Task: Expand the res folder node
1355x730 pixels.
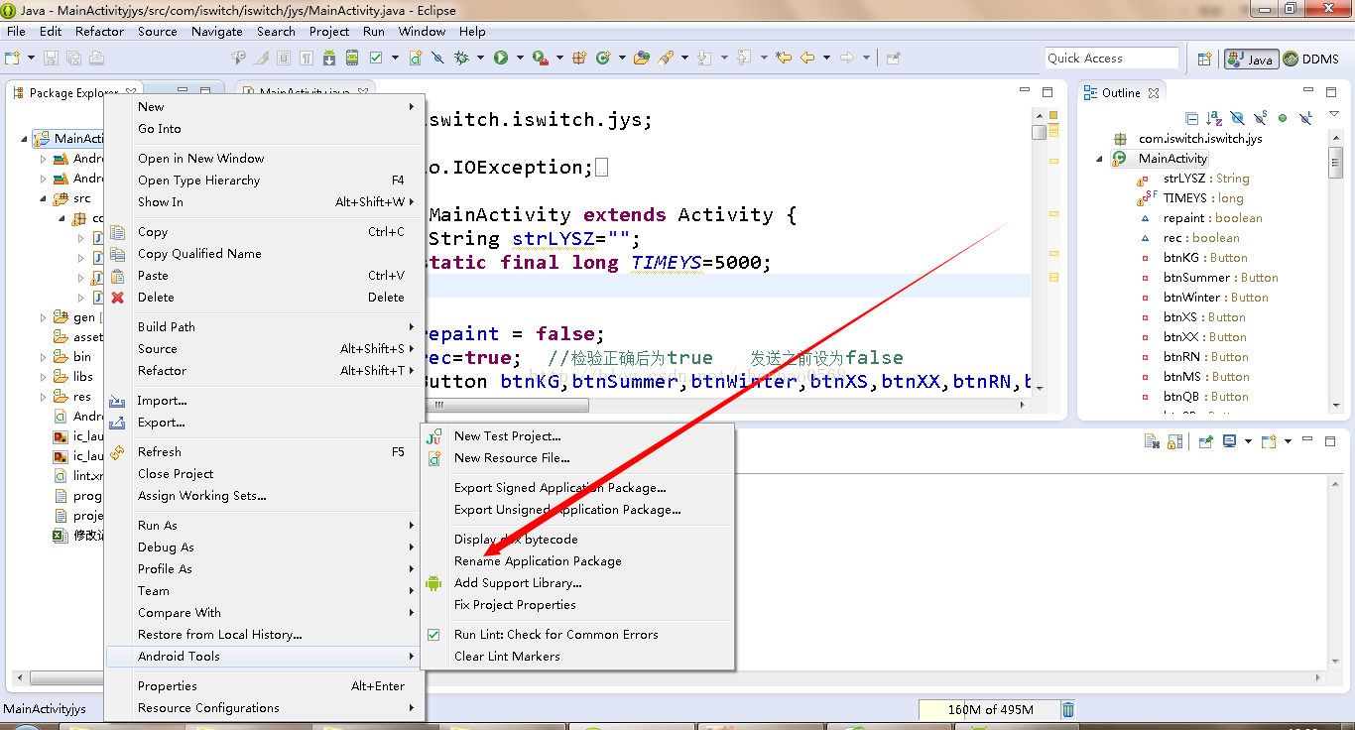Action: tap(44, 397)
